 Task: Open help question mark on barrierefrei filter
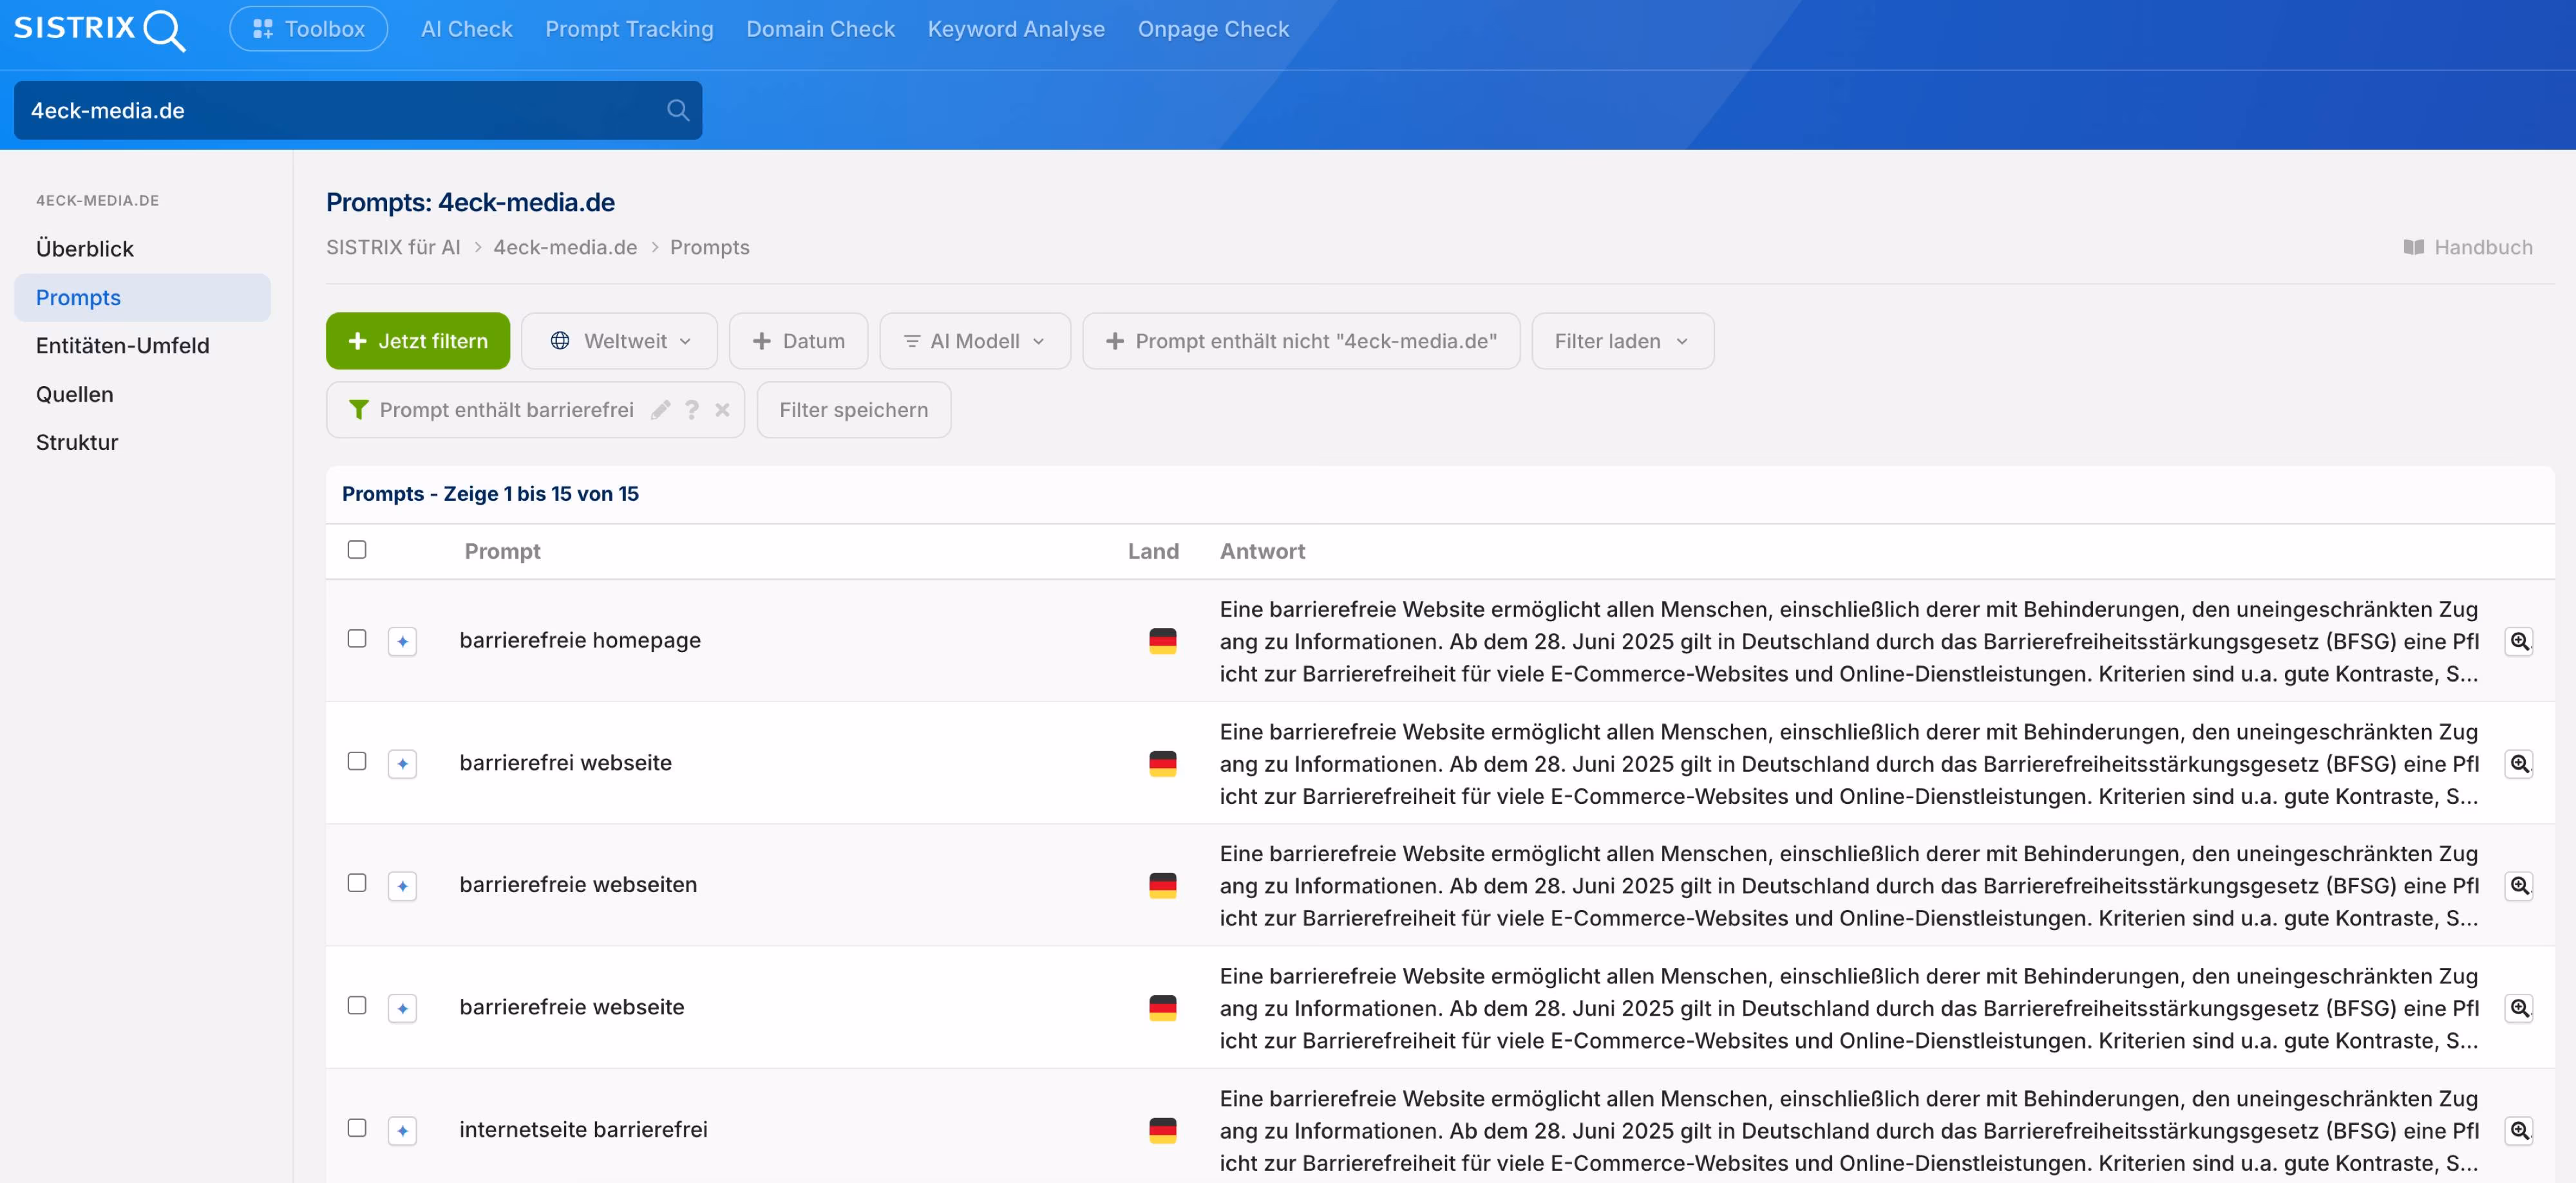692,409
